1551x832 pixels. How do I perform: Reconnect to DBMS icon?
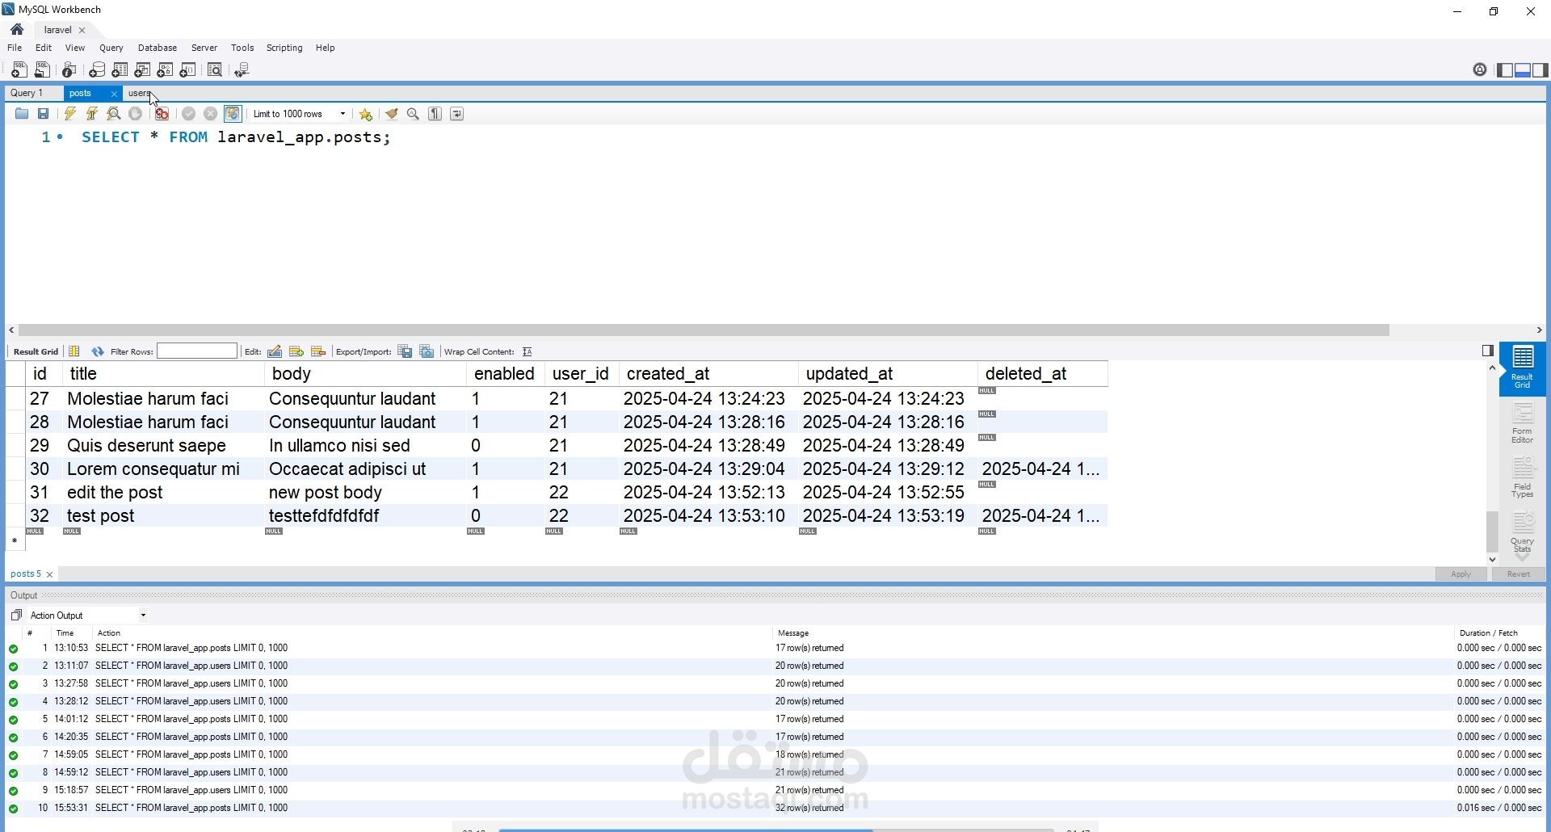pos(242,70)
